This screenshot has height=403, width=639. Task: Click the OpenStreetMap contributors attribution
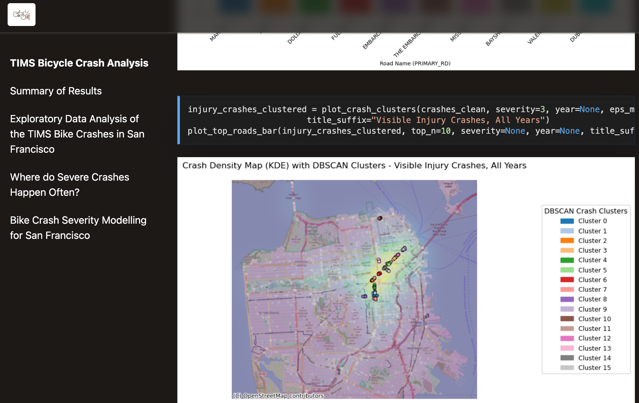point(278,396)
